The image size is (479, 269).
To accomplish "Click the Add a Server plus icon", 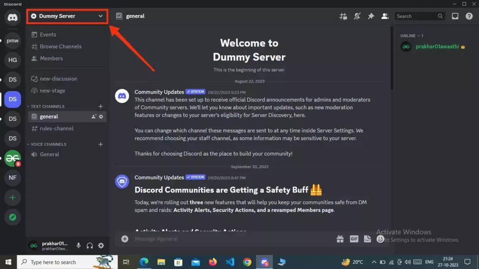I will tap(13, 198).
